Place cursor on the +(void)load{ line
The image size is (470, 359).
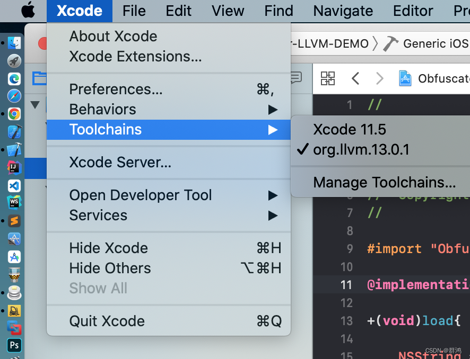tap(414, 321)
